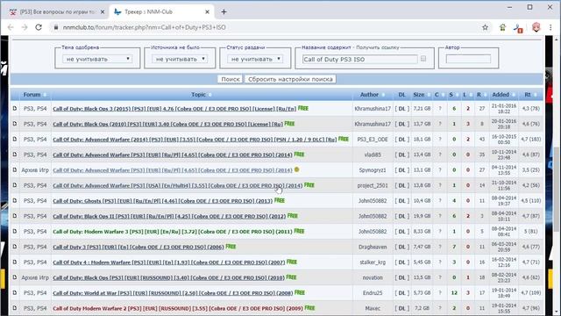Open the Тема одобрена dropdown
This screenshot has height=316, width=561.
click(97, 59)
